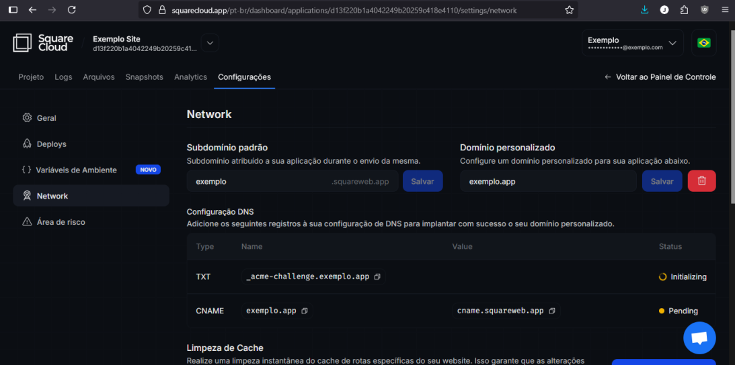735x365 pixels.
Task: Copy the exemplo.app CNAME name
Action: pyautogui.click(x=304, y=311)
